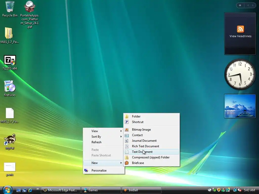Click the sidebar next page arrow
259x194 pixels.
point(253,5)
